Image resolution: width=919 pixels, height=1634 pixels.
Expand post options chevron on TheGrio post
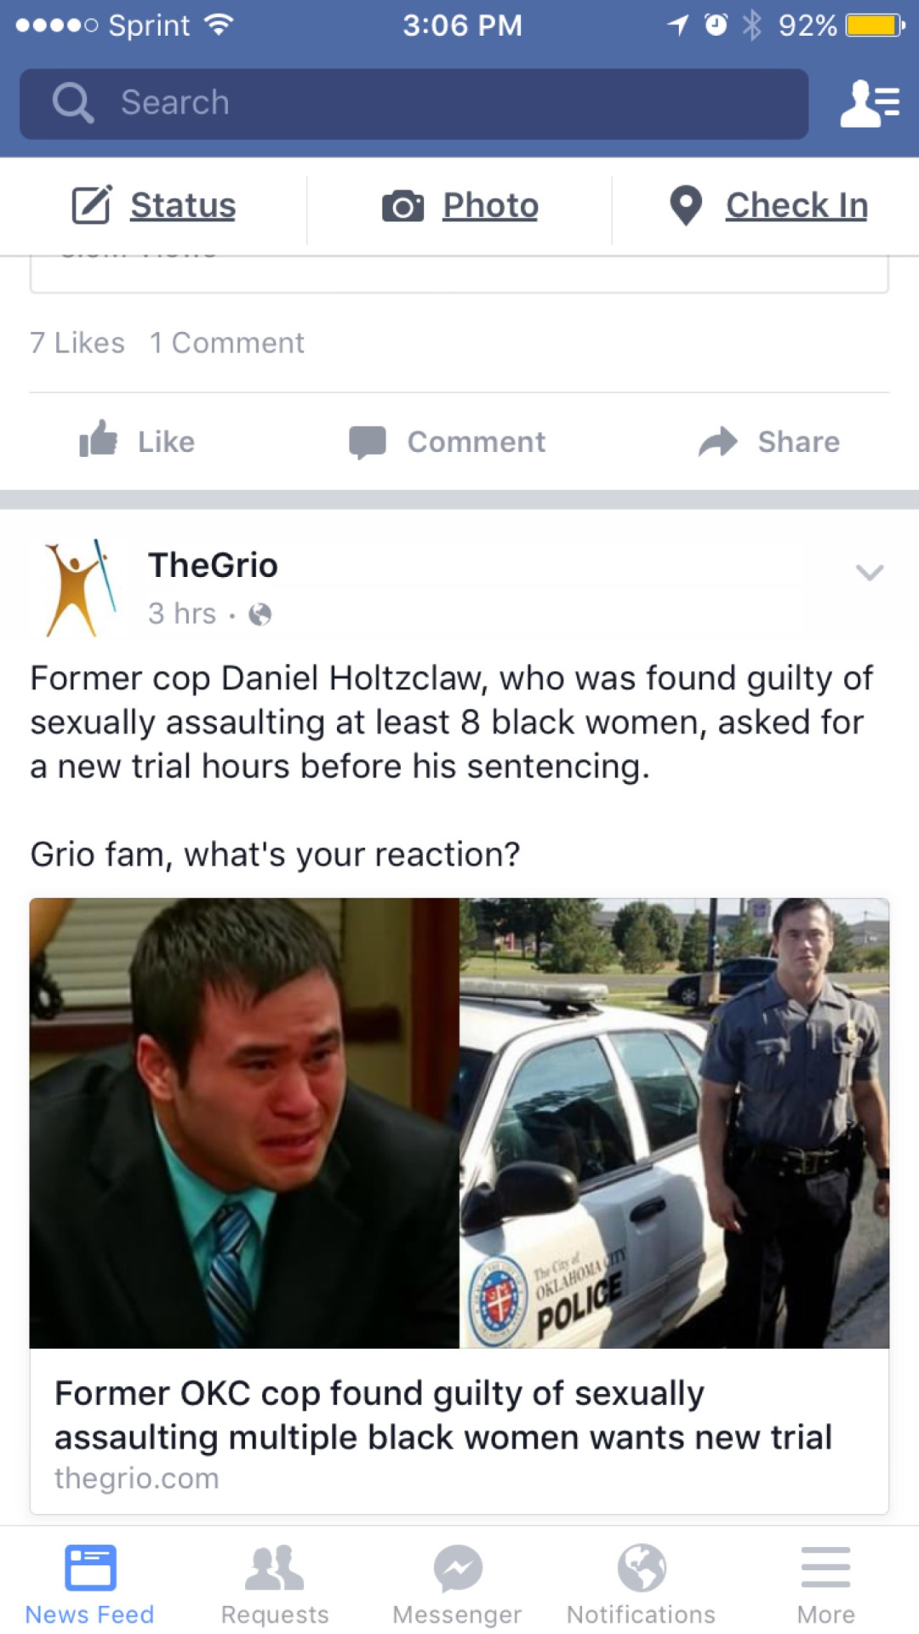point(869,572)
